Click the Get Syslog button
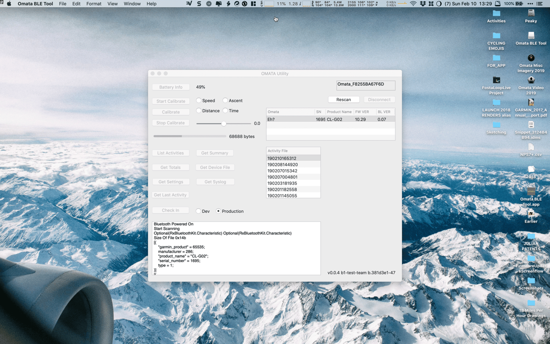Image resolution: width=550 pixels, height=344 pixels. 215,181
